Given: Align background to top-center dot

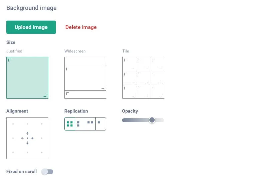Looking at the screenshot, I should [x=27, y=124].
